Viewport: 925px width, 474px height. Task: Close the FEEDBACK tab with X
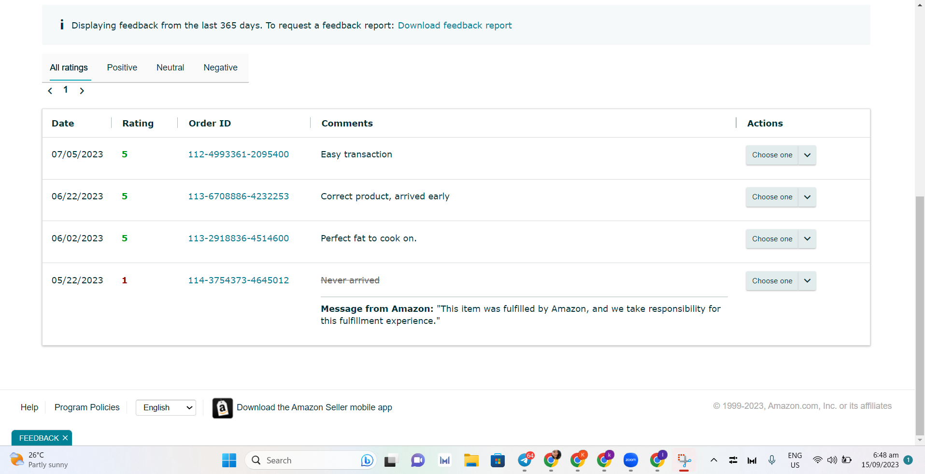[65, 438]
